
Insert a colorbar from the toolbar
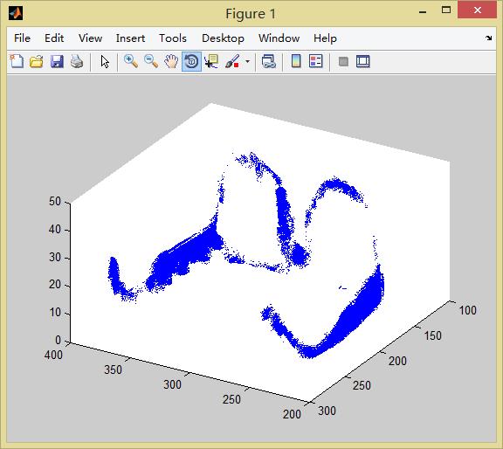tap(296, 61)
